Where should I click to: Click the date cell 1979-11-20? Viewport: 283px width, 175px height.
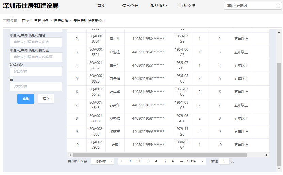coord(182,132)
